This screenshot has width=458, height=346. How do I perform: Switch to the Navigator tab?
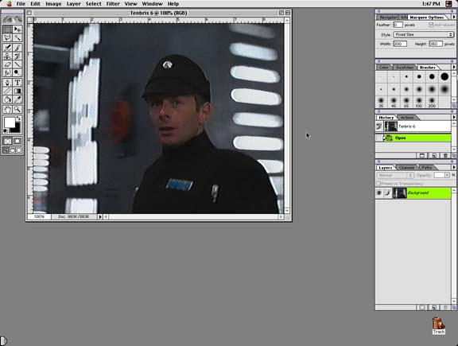(388, 17)
